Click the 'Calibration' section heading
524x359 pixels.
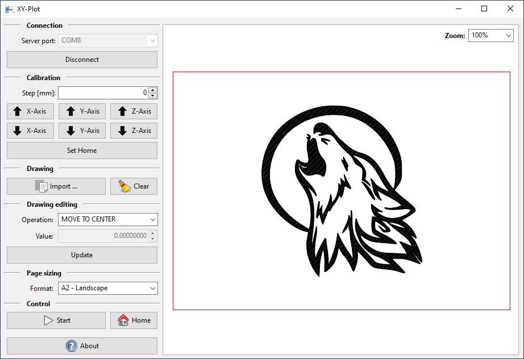coord(43,78)
